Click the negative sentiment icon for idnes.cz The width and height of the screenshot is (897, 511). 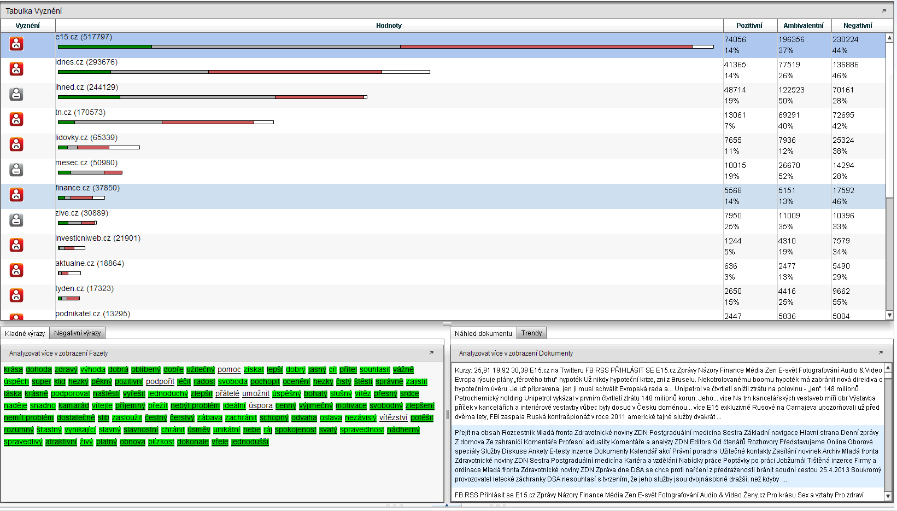(16, 69)
